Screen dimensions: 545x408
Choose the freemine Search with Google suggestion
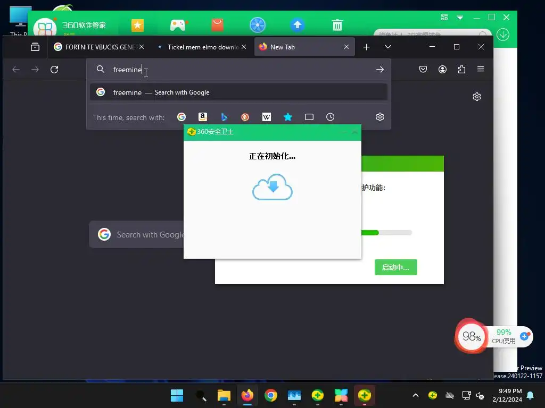(238, 92)
